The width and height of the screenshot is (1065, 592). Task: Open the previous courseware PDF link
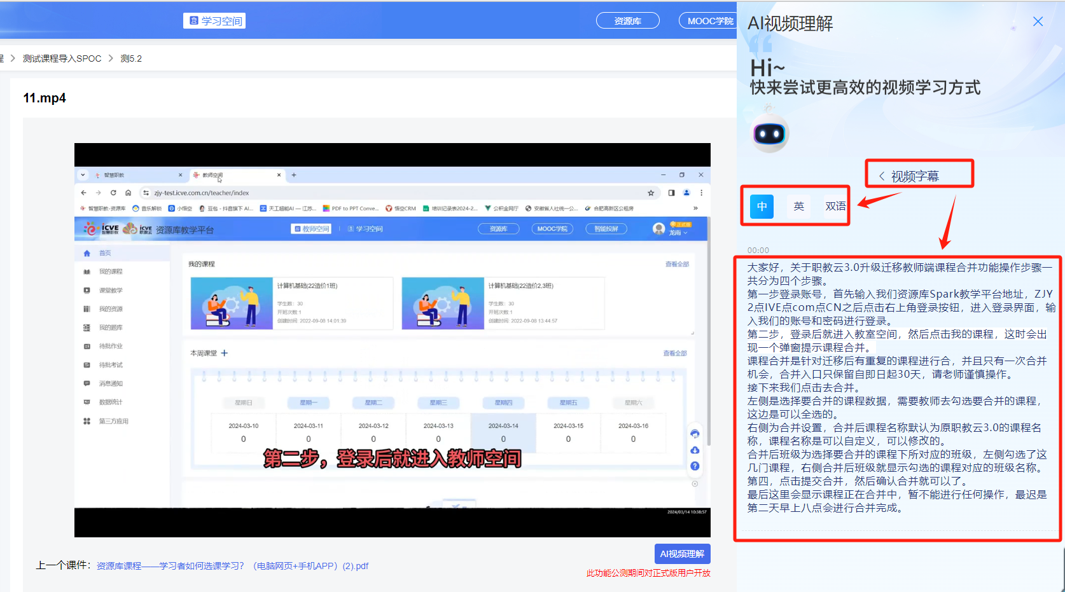coord(232,565)
